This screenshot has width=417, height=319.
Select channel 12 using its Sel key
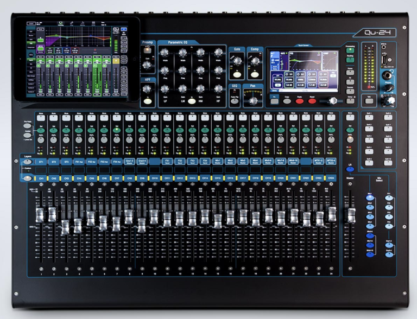pos(180,131)
